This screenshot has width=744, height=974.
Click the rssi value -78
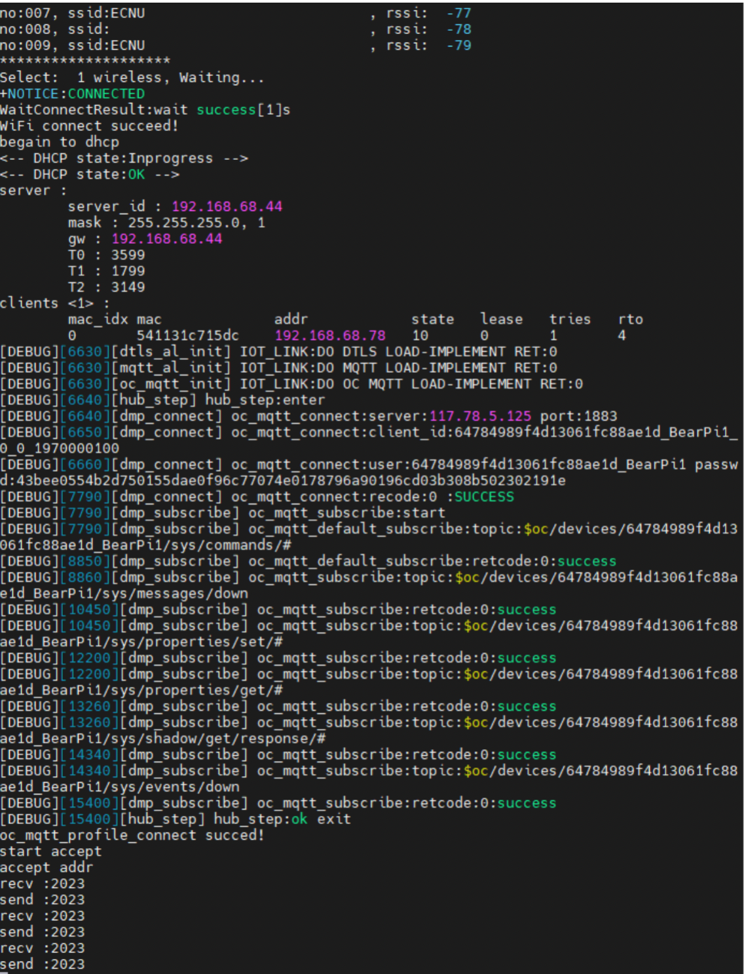coord(458,29)
